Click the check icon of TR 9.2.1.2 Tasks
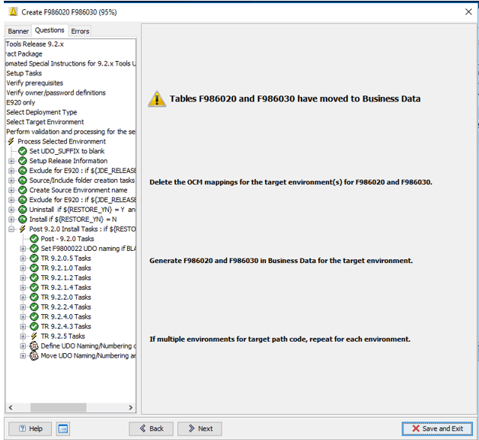The height and width of the screenshot is (440, 479). 34,278
